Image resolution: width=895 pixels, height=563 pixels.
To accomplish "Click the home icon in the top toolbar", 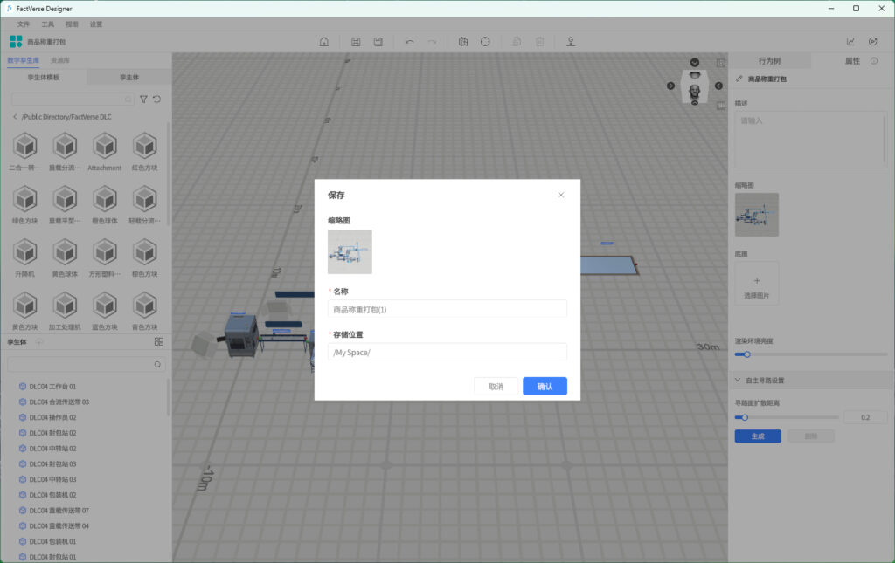I will pyautogui.click(x=324, y=42).
